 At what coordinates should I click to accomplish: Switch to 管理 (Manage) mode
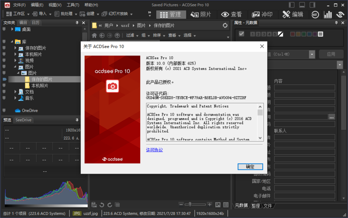click(x=171, y=15)
